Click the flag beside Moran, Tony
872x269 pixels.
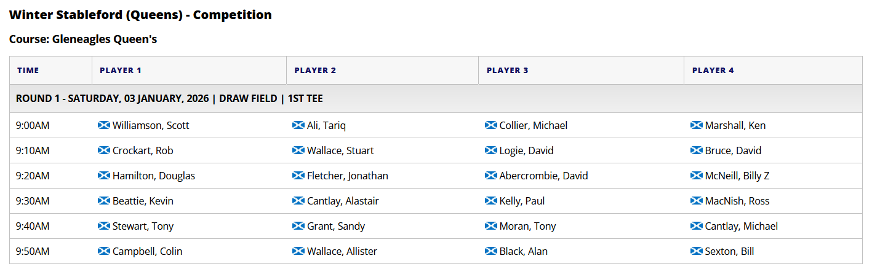coord(491,226)
